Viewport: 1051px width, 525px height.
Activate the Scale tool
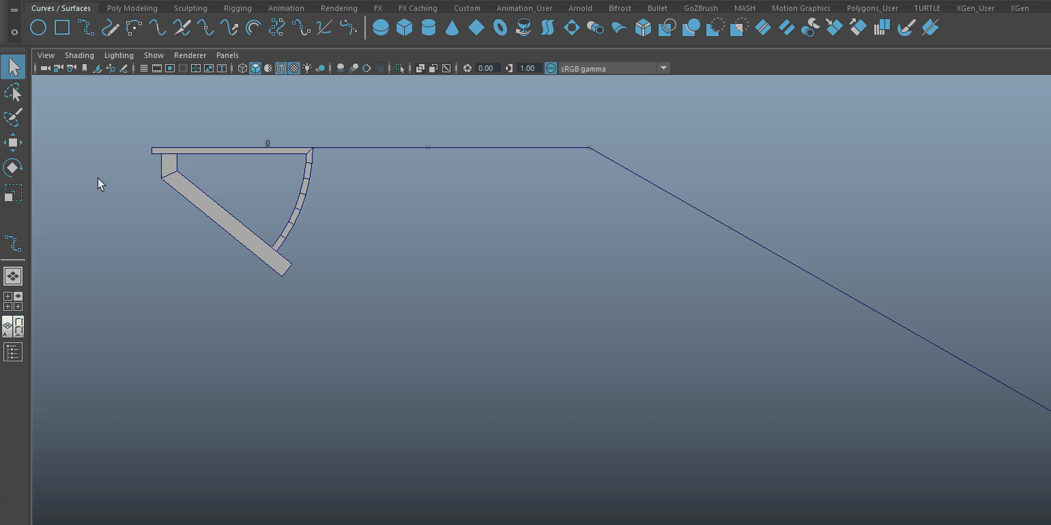click(13, 193)
